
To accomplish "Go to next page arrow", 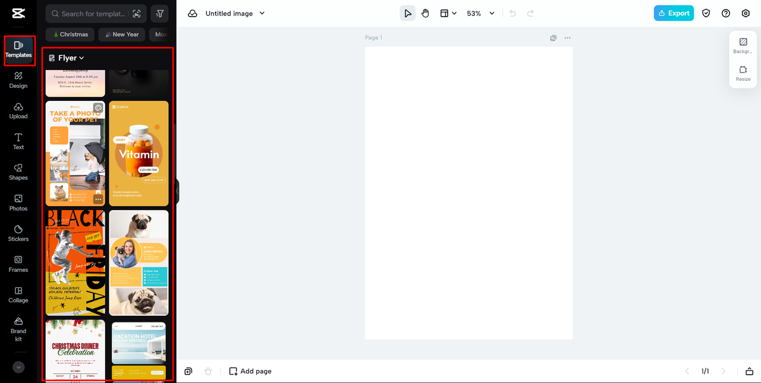I will tap(724, 371).
